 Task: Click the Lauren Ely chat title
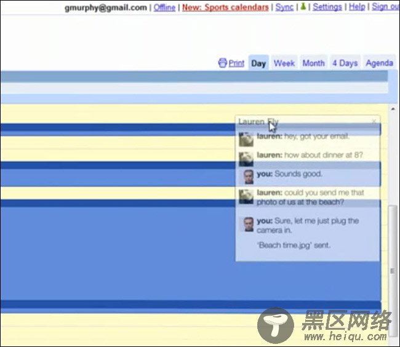pos(258,122)
